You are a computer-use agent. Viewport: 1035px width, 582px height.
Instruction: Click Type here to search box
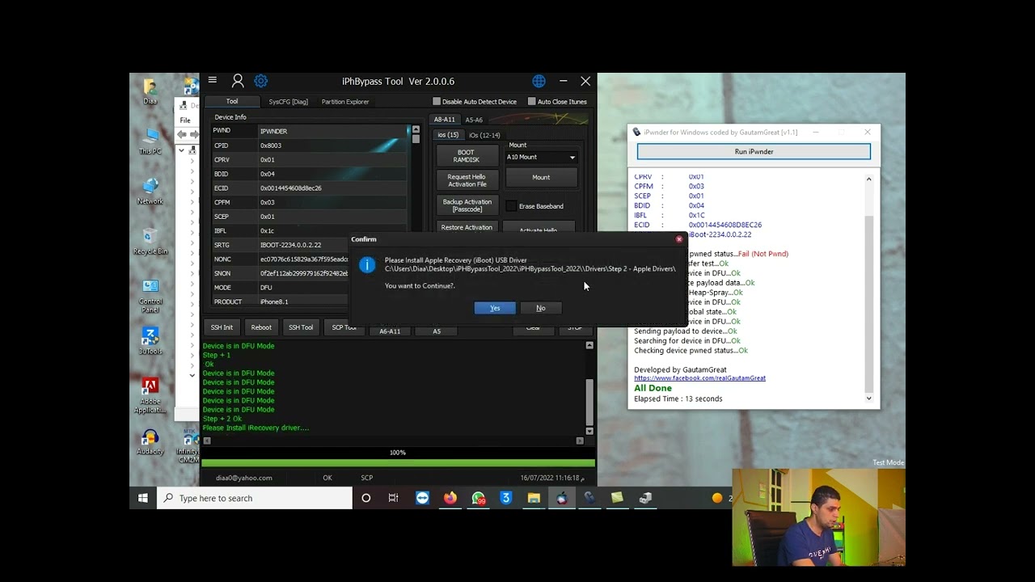point(255,498)
